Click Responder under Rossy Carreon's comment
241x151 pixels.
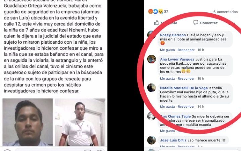tap(186, 50)
